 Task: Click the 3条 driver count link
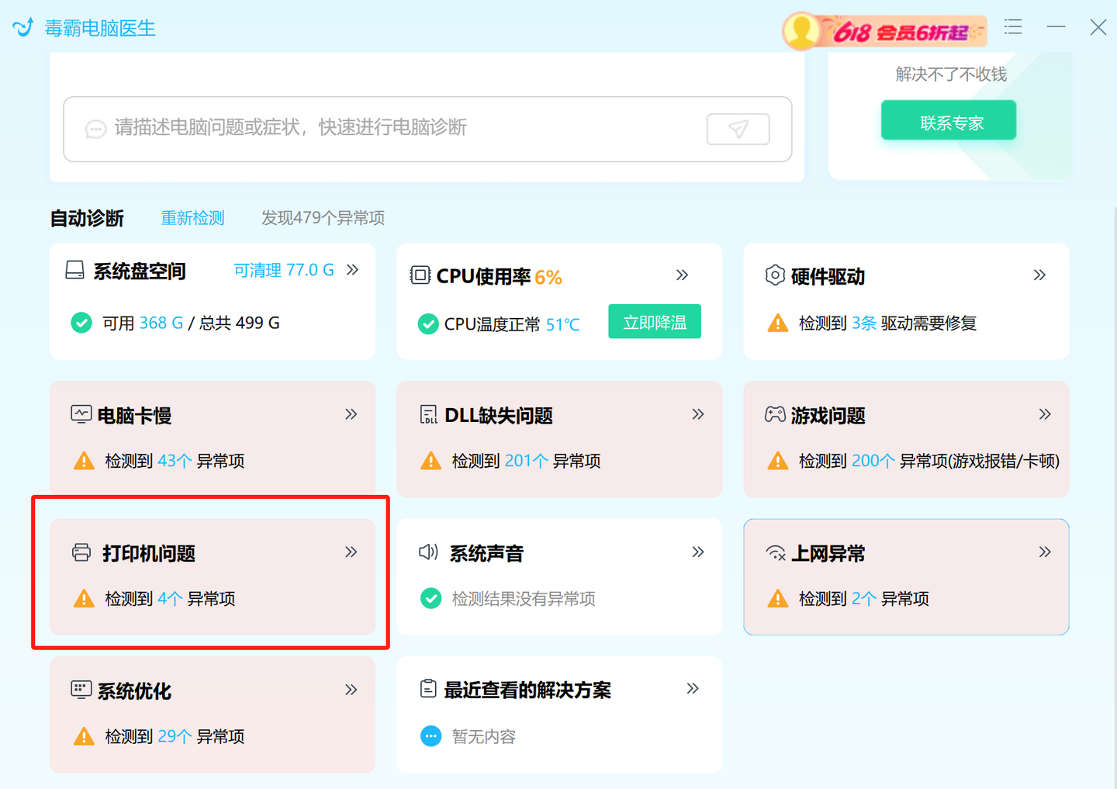pos(863,323)
